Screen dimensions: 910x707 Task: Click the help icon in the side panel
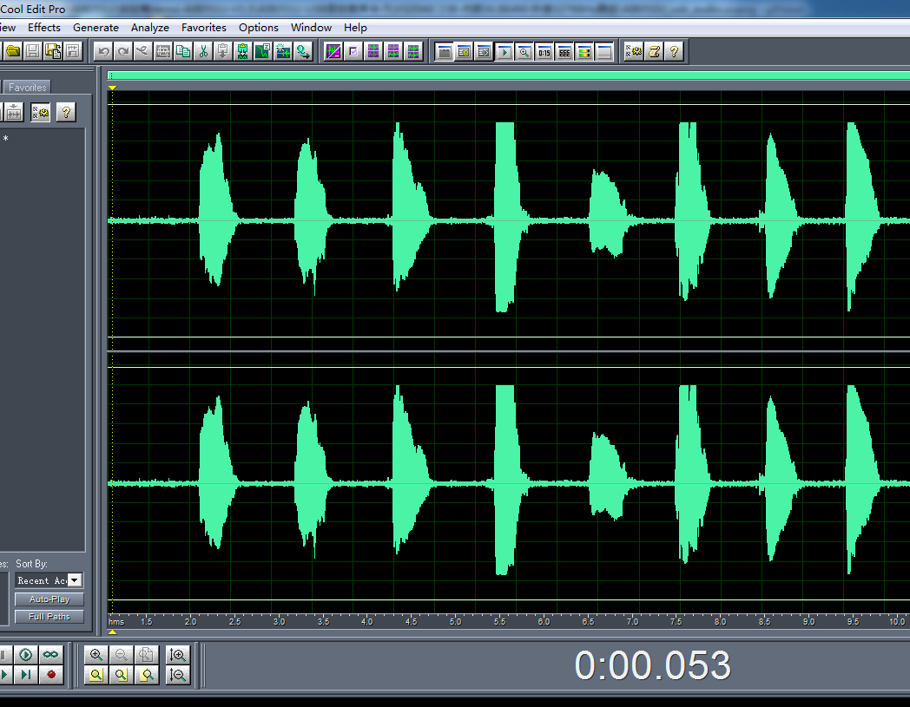coord(66,113)
